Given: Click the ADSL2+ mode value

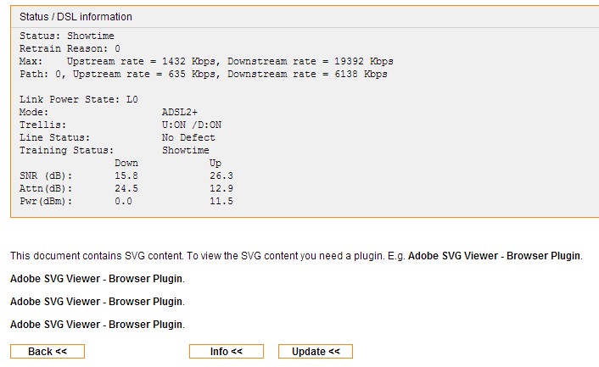Looking at the screenshot, I should pyautogui.click(x=180, y=112).
